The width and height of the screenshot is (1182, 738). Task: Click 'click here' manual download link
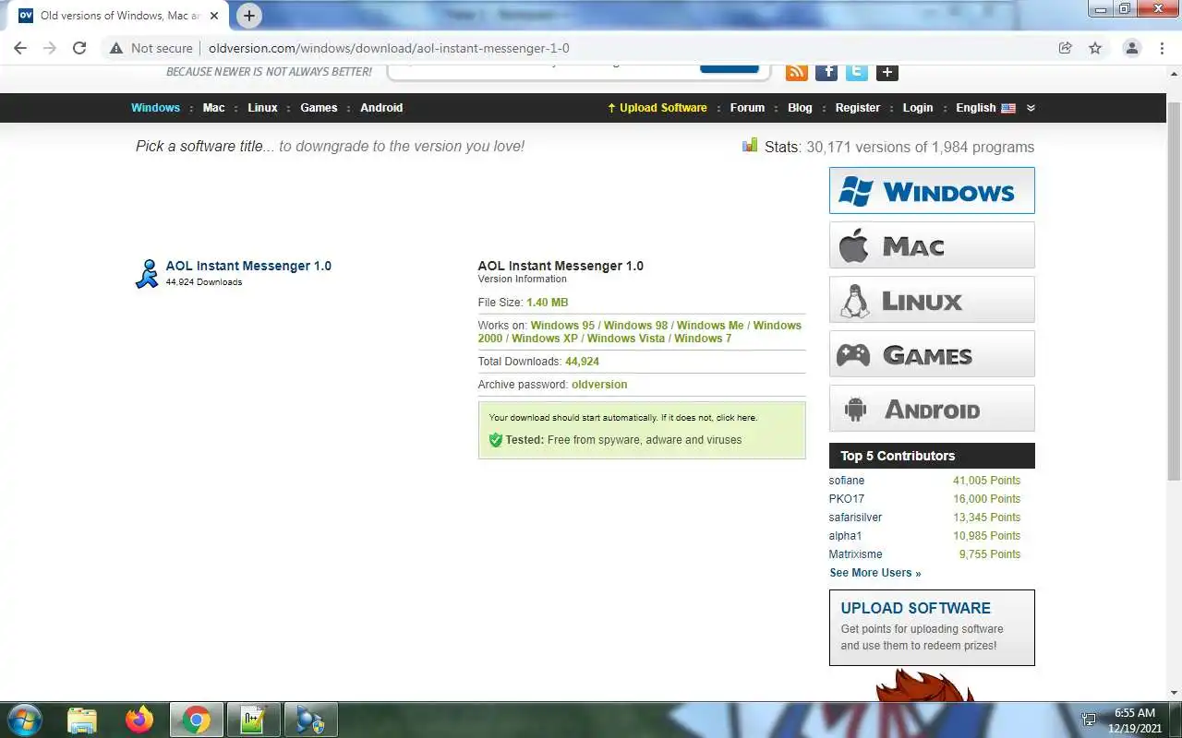tap(735, 418)
